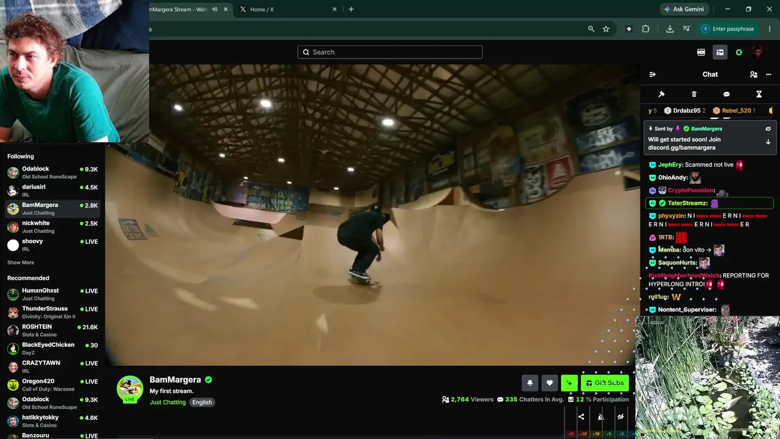The image size is (780, 439).
Task: Click the highlighted gift box icon in the Kick header
Action: coord(720,52)
